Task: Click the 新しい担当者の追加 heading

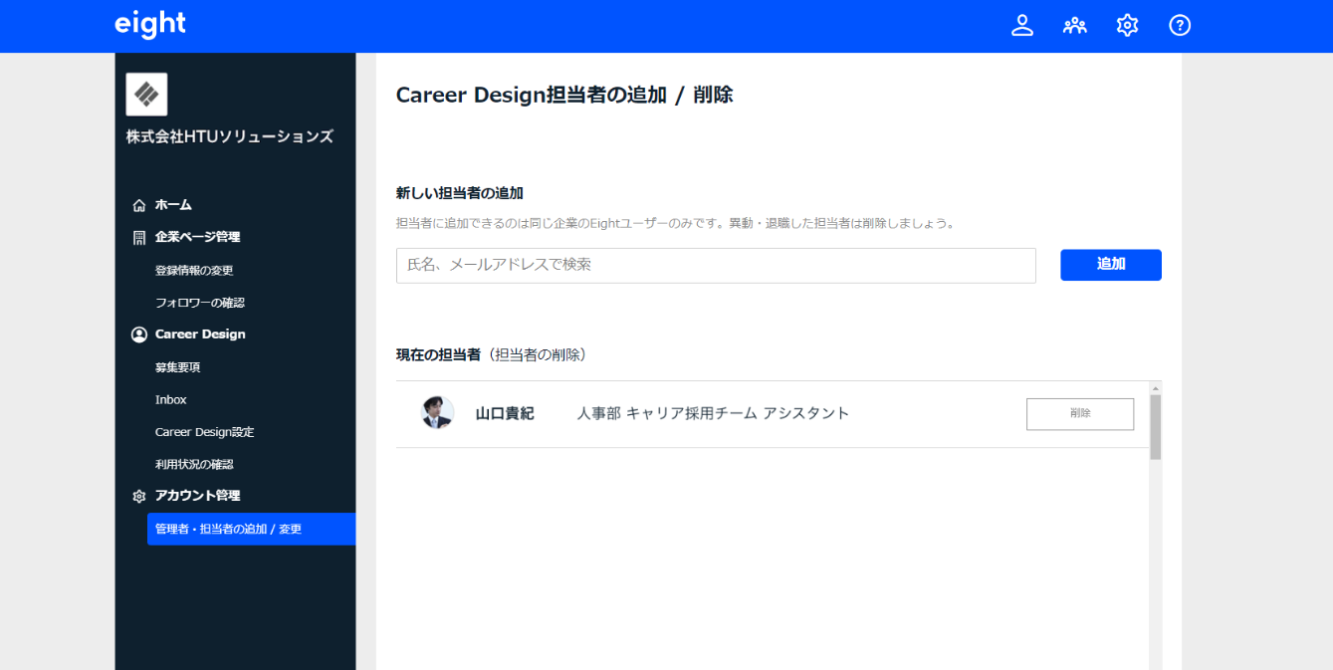Action: [460, 193]
